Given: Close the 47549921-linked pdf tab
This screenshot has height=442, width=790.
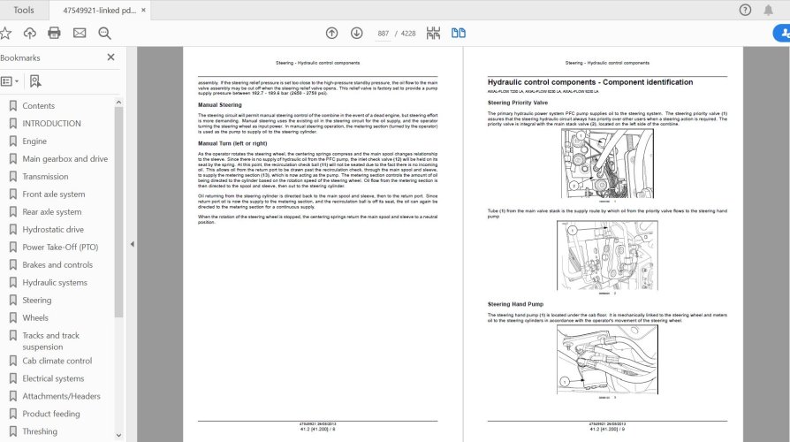Looking at the screenshot, I should click(143, 10).
